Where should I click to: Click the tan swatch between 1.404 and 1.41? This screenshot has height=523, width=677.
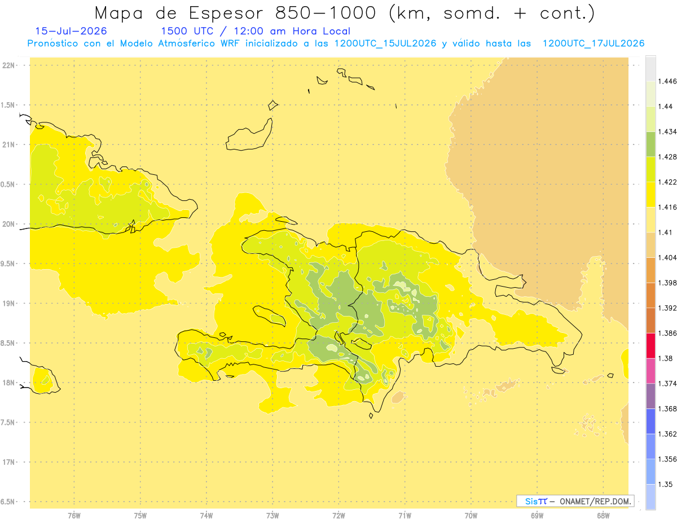tap(650, 245)
